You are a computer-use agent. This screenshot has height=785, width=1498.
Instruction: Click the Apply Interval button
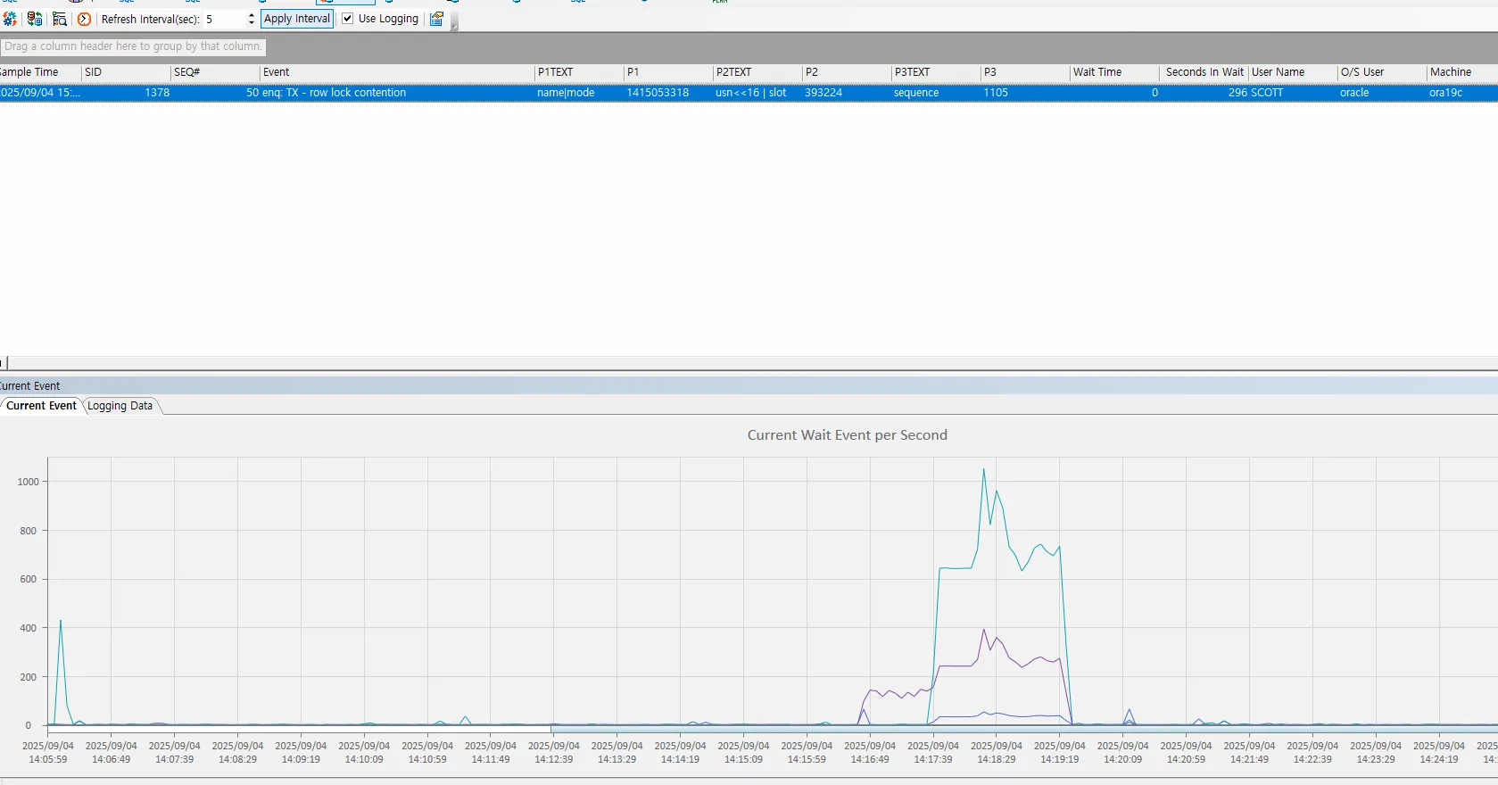(x=297, y=19)
